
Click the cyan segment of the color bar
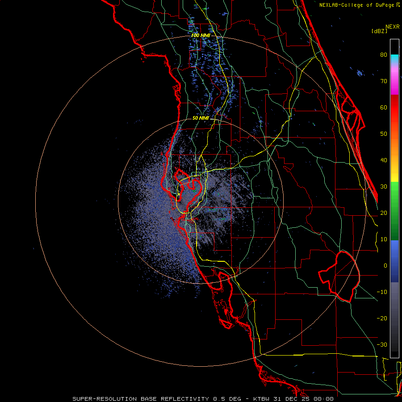point(394,59)
